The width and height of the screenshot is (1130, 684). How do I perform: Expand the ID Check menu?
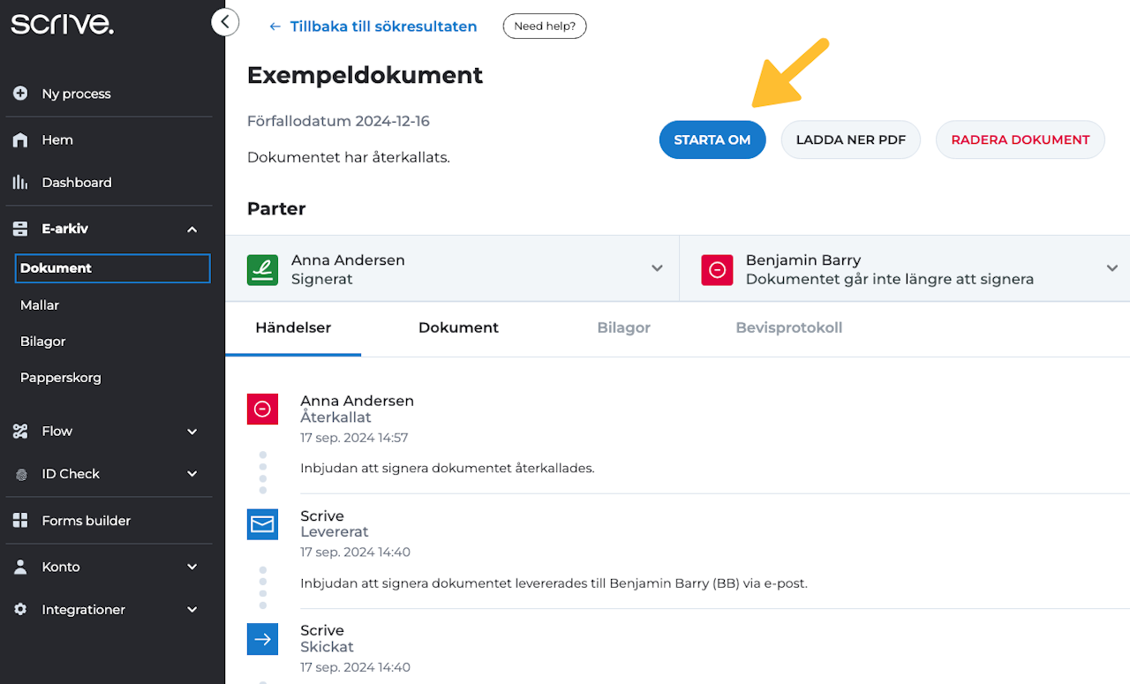coord(192,474)
